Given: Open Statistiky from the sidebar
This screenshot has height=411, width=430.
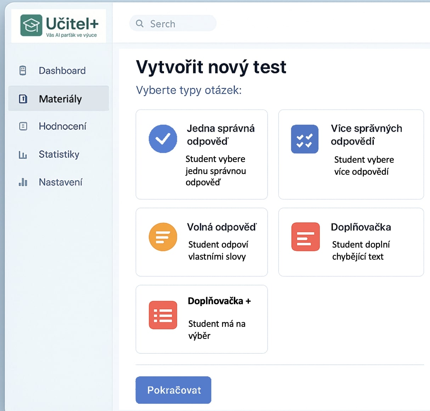Looking at the screenshot, I should [59, 155].
